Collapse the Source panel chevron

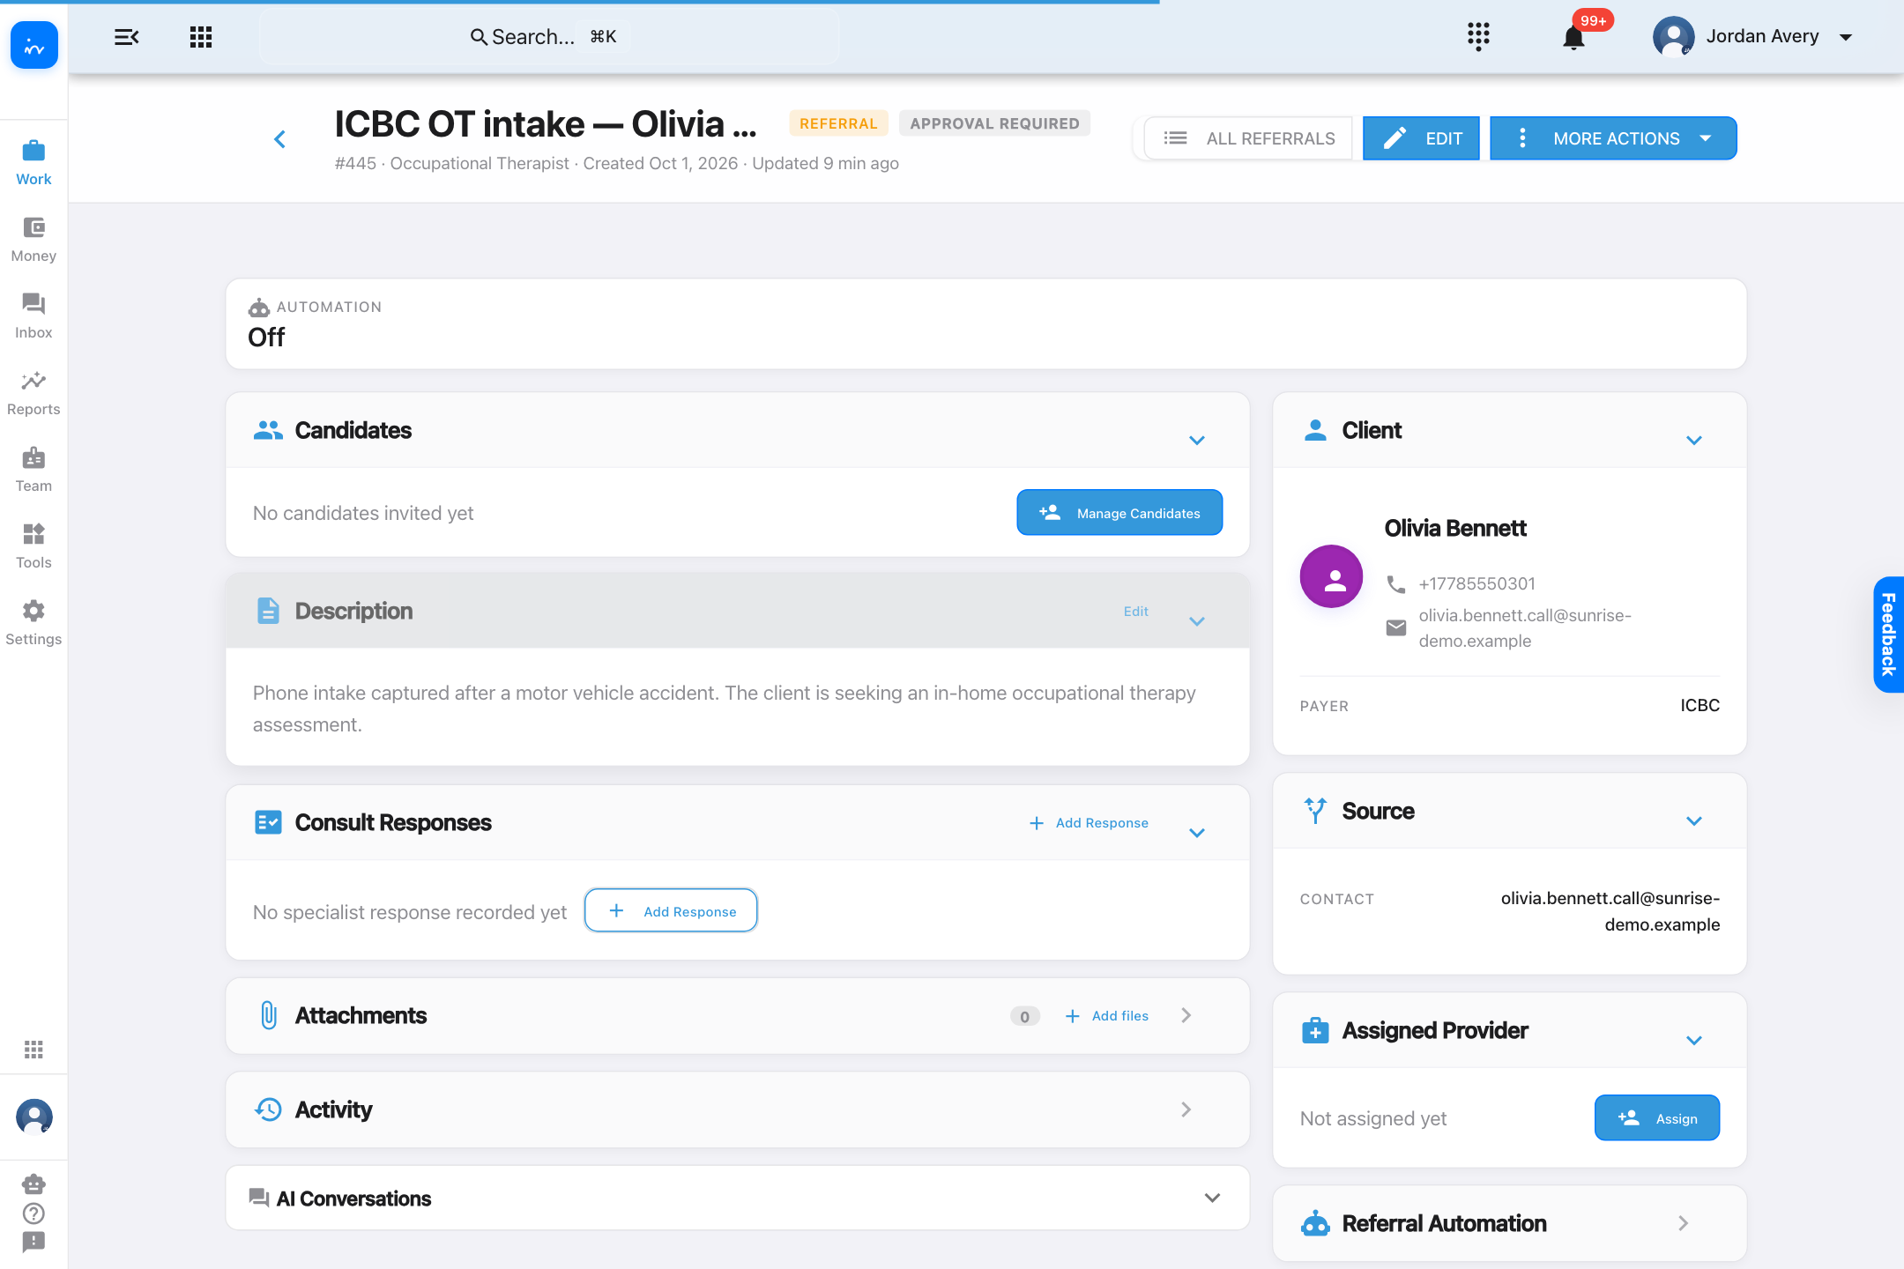[1693, 821]
